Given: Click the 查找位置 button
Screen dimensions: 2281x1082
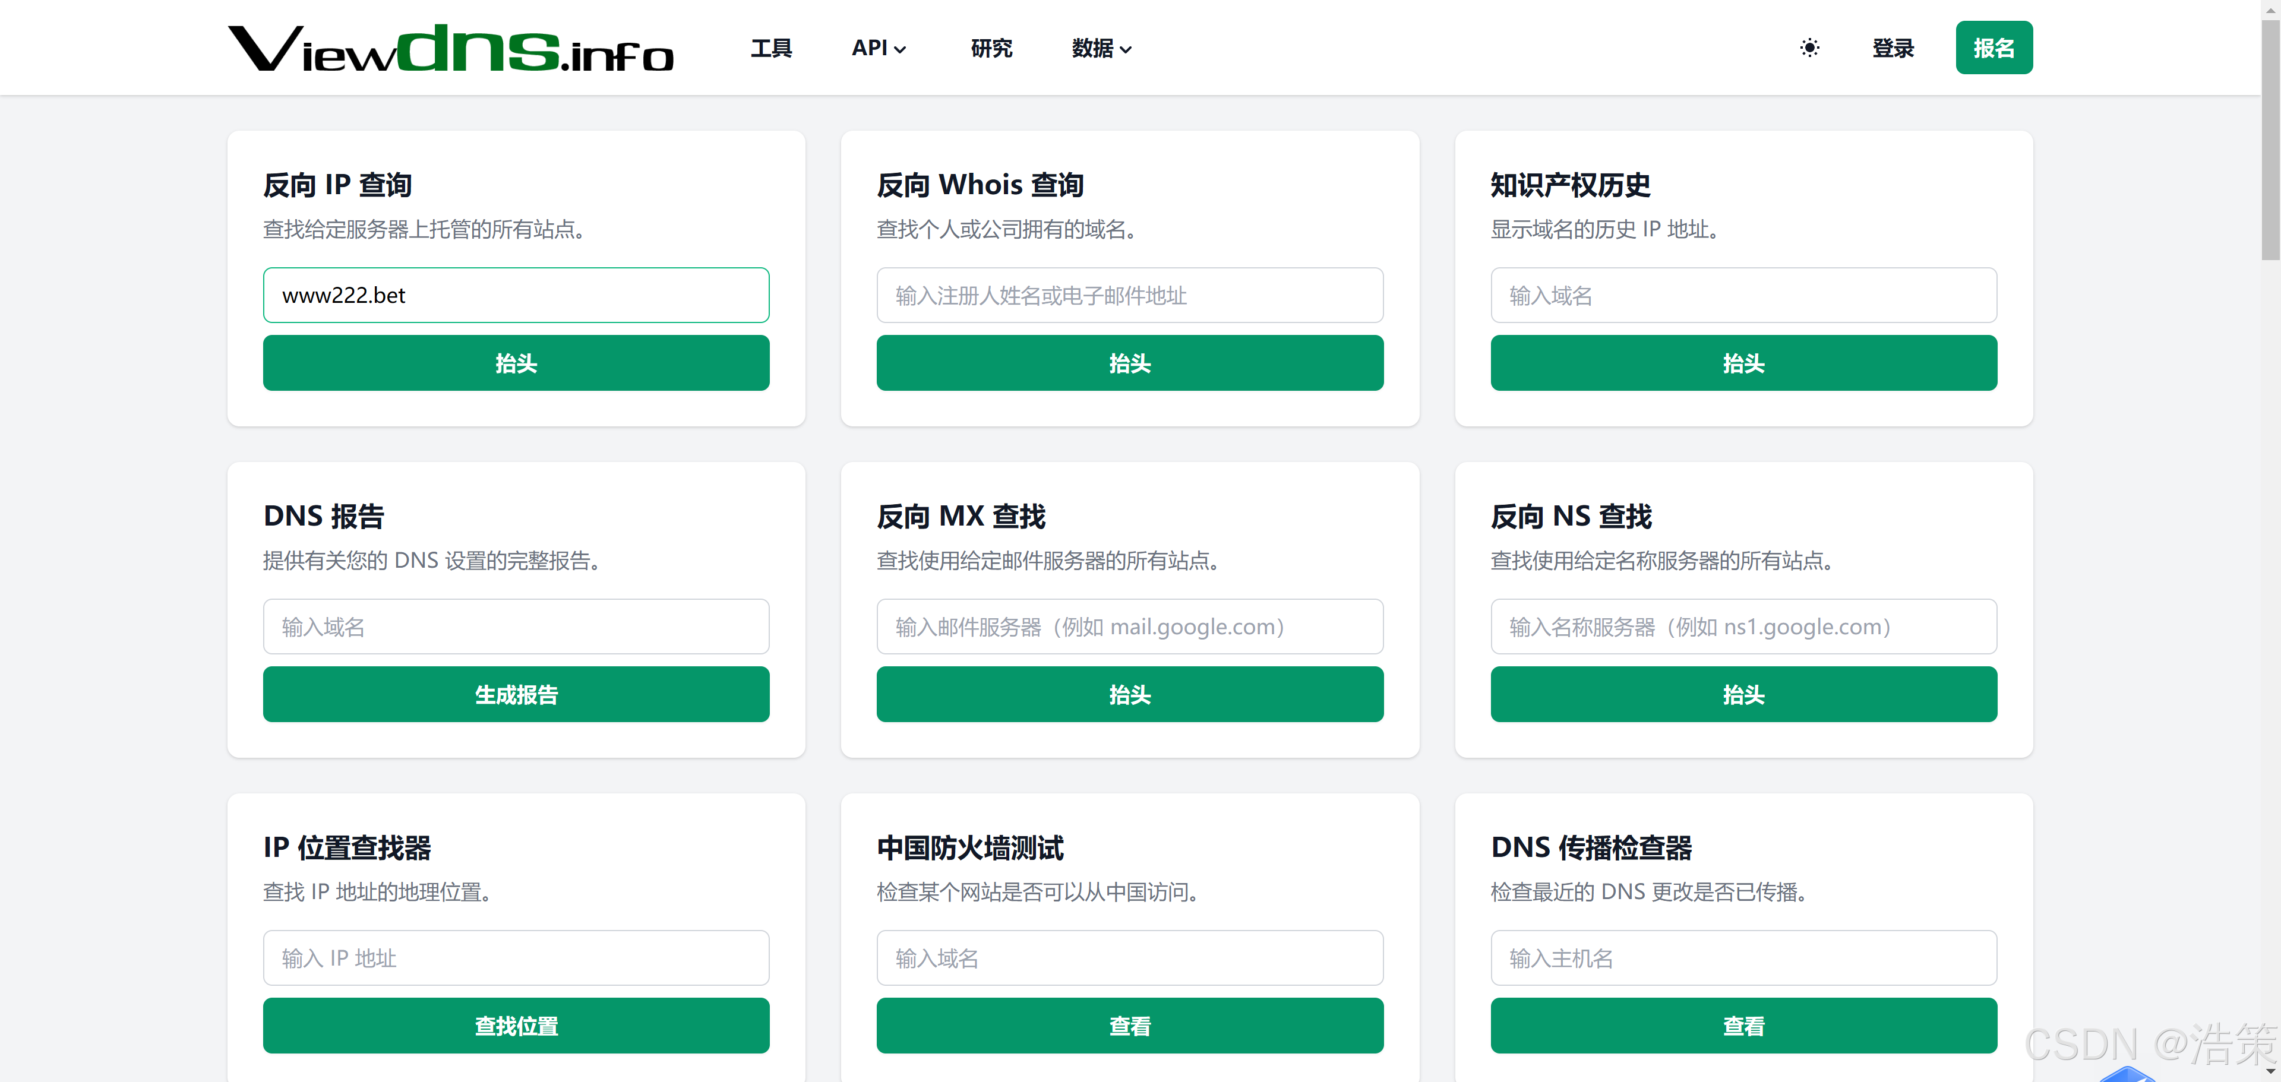Looking at the screenshot, I should pyautogui.click(x=516, y=1026).
